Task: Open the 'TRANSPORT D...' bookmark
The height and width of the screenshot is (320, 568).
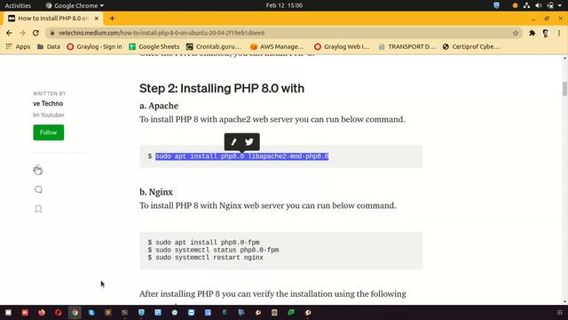Action: click(406, 46)
